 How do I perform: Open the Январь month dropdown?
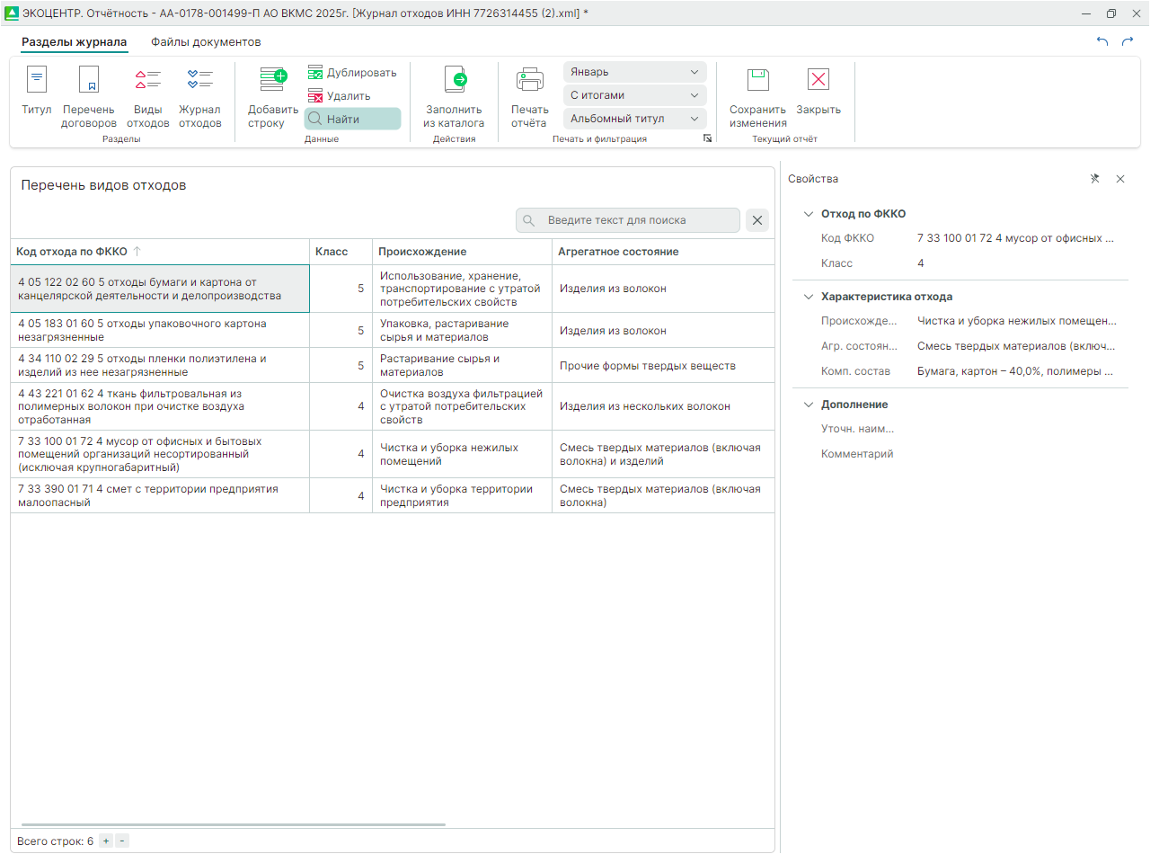click(x=634, y=72)
